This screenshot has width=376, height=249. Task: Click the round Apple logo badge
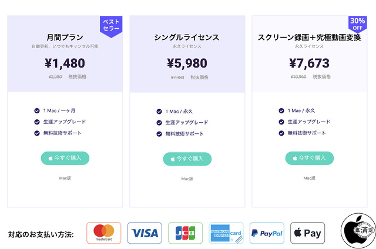[x=358, y=232]
